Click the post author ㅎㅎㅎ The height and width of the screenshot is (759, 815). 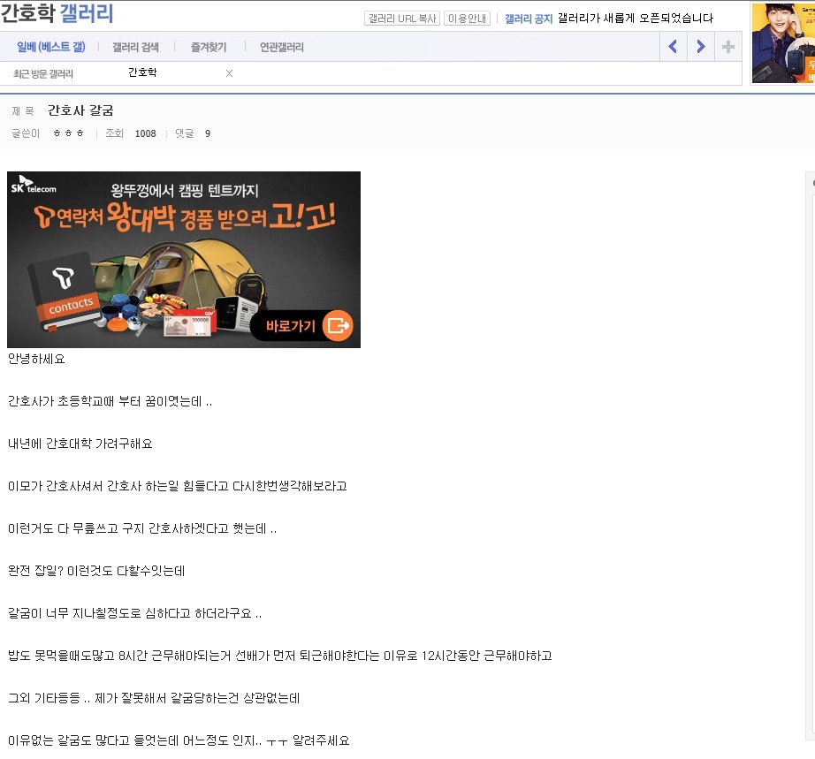coord(69,133)
